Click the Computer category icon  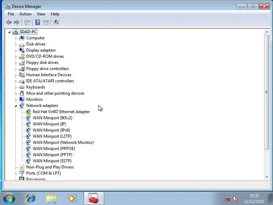22,38
